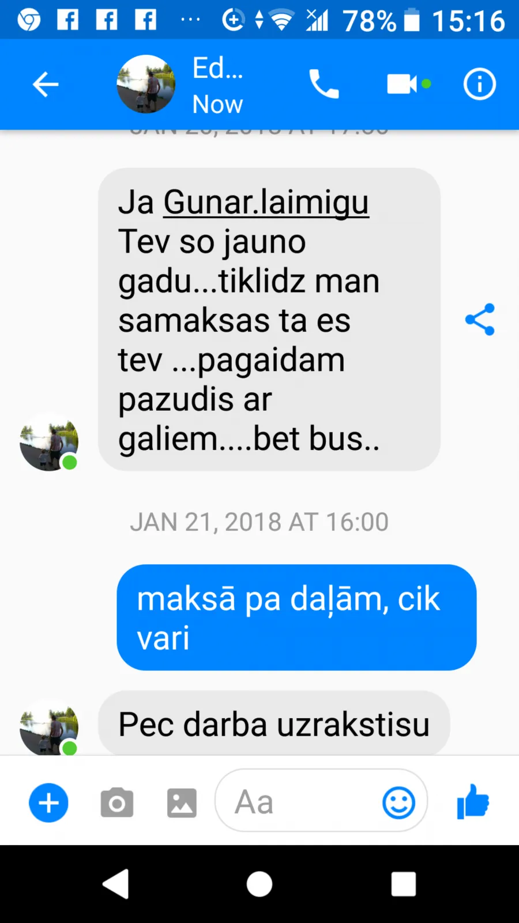519x923 pixels.
Task: Send a thumbs-up like
Action: pos(473,802)
